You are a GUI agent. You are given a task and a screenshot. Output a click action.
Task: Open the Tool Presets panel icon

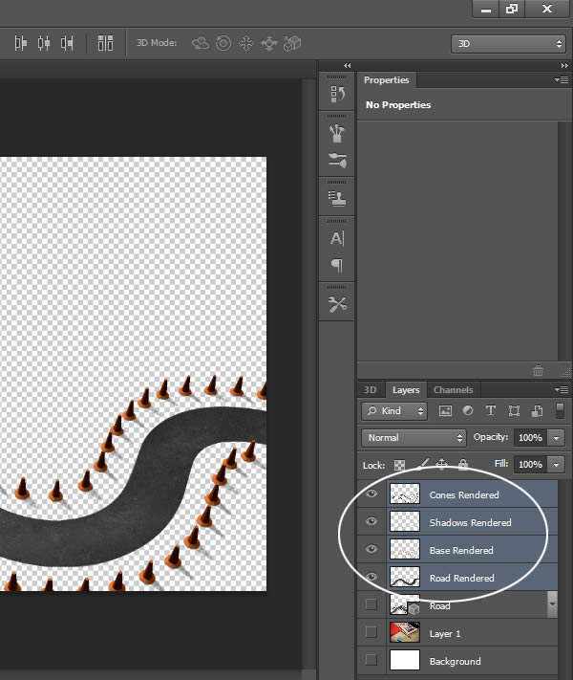click(x=337, y=304)
